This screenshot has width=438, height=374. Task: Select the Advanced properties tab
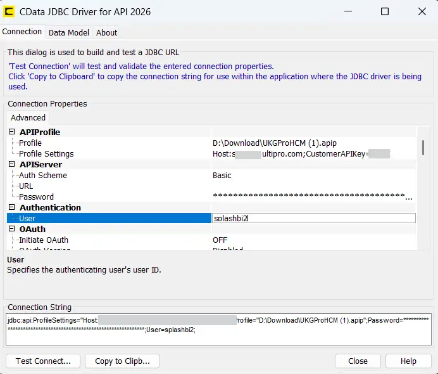[28, 117]
